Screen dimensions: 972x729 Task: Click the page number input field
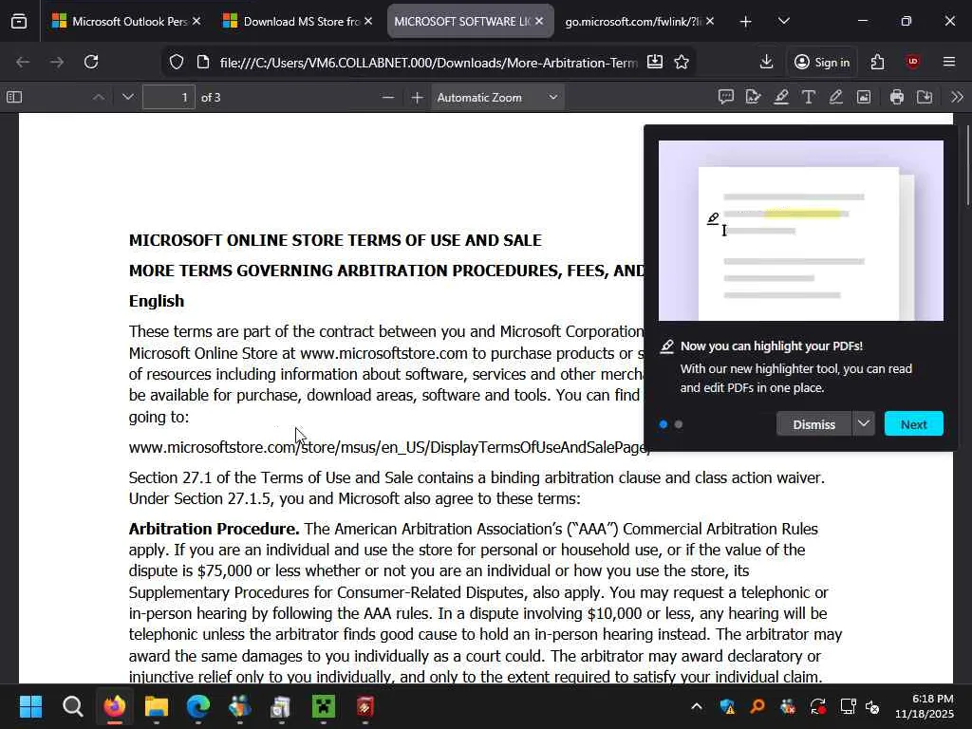coord(169,98)
